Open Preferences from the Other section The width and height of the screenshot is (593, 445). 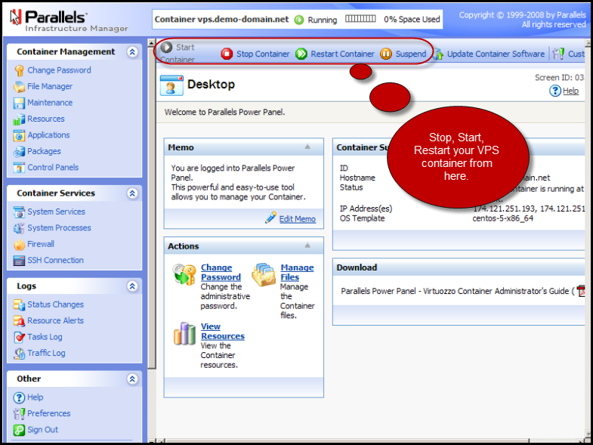point(49,414)
